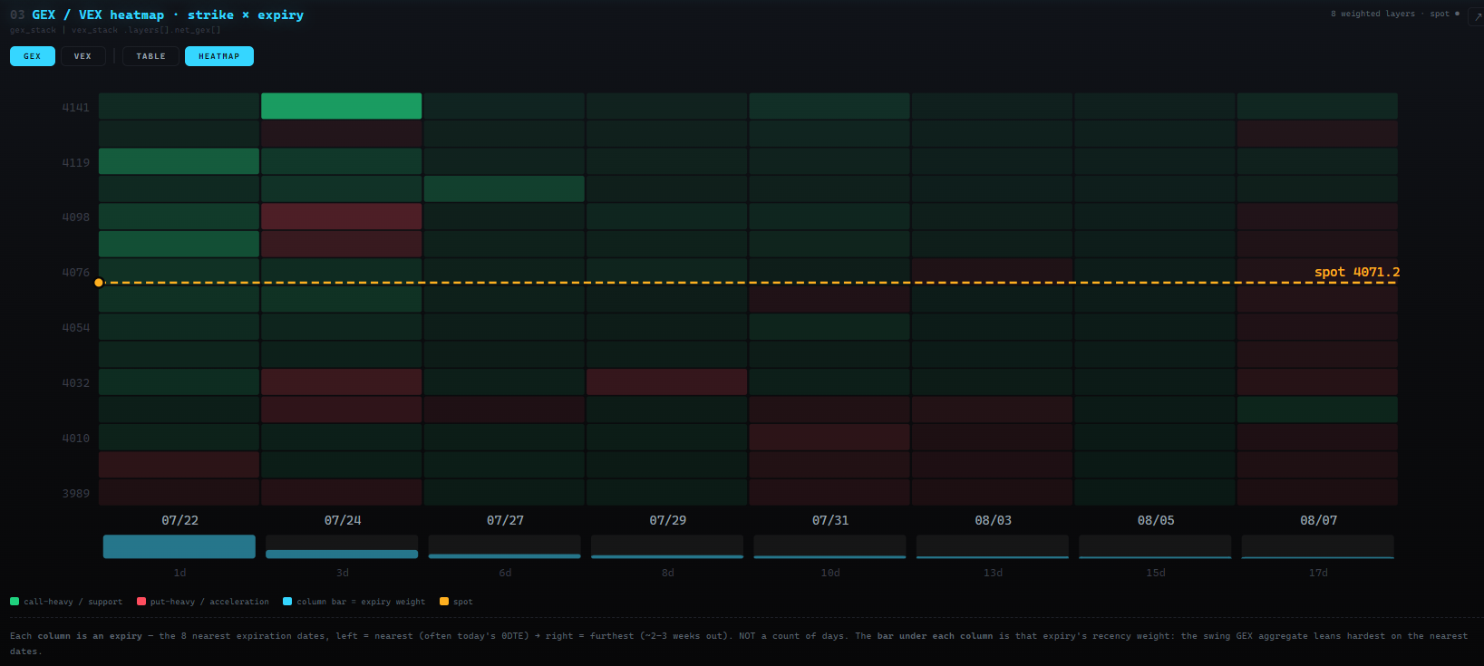Viewport: 1484px width, 666px height.
Task: Click green 4054 cell in 07/31 column
Action: (829, 327)
